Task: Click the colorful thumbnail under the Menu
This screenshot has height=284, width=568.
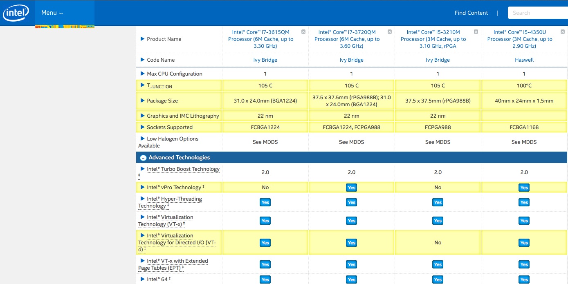Action: [65, 27]
